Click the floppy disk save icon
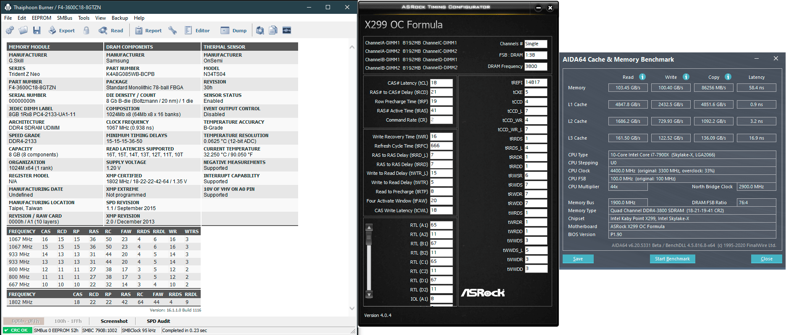The width and height of the screenshot is (786, 335). [x=37, y=30]
